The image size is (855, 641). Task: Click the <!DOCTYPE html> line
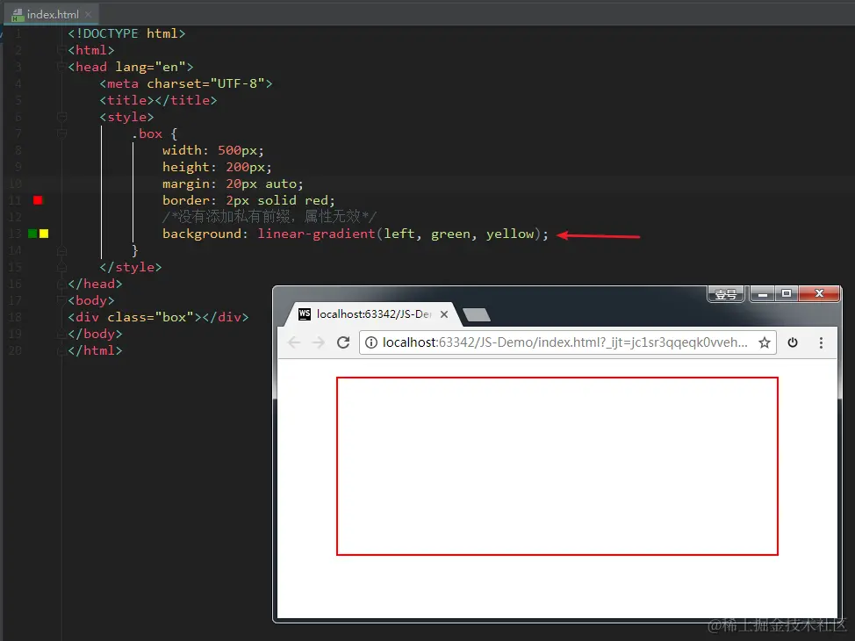(126, 33)
